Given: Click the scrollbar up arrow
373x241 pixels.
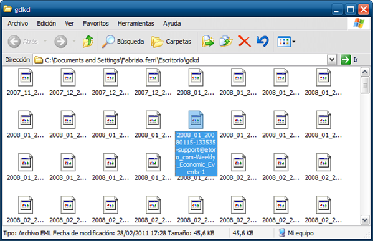Looking at the screenshot, I should click(365, 72).
